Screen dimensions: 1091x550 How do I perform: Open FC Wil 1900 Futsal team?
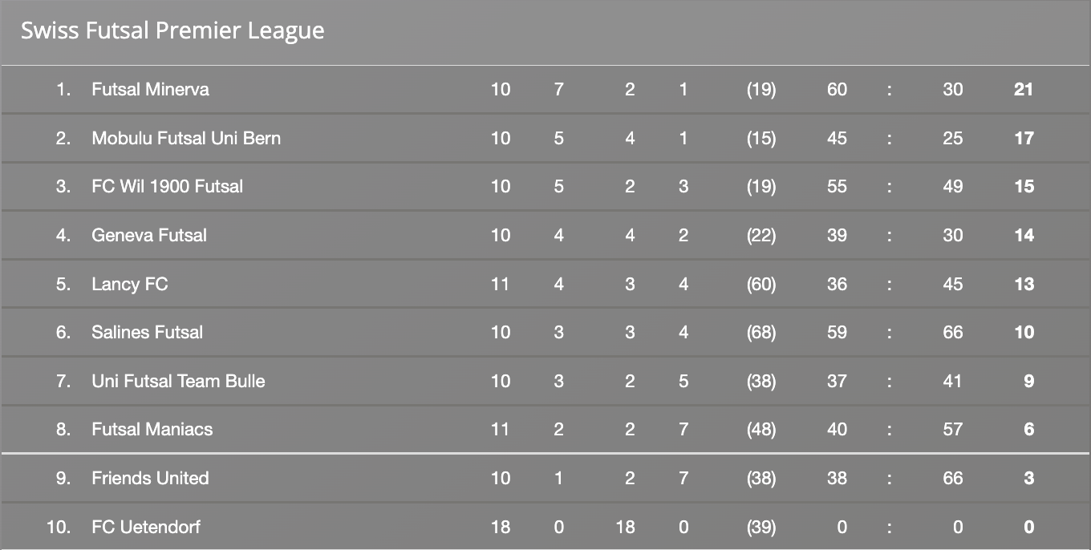tap(167, 187)
